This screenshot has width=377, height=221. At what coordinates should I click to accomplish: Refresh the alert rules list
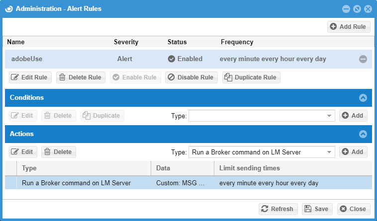point(278,209)
